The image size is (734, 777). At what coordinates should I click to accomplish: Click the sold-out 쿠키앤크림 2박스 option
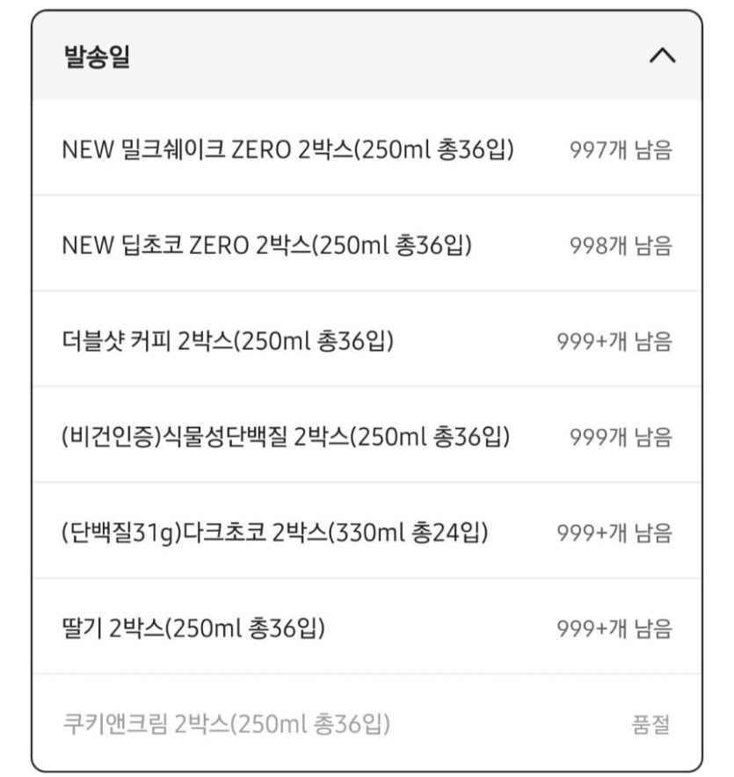pyautogui.click(x=226, y=724)
